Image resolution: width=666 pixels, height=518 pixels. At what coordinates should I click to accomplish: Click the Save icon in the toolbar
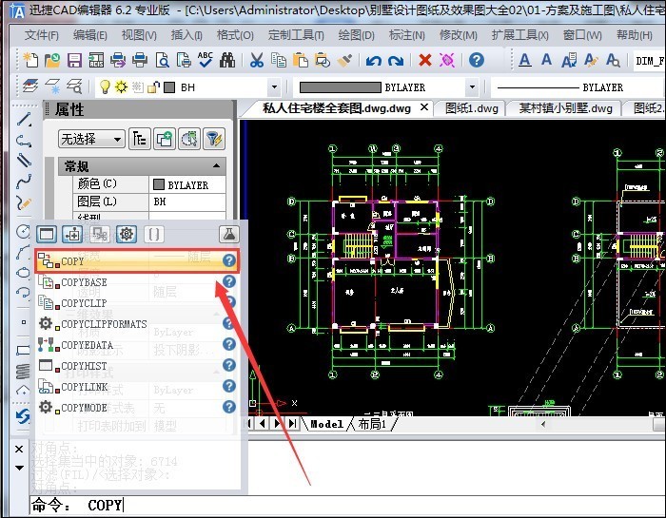(x=74, y=61)
